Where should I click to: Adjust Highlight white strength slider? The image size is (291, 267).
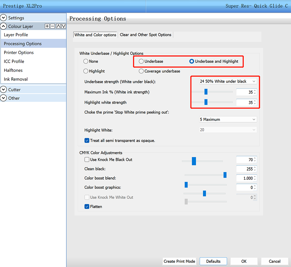[x=206, y=102]
